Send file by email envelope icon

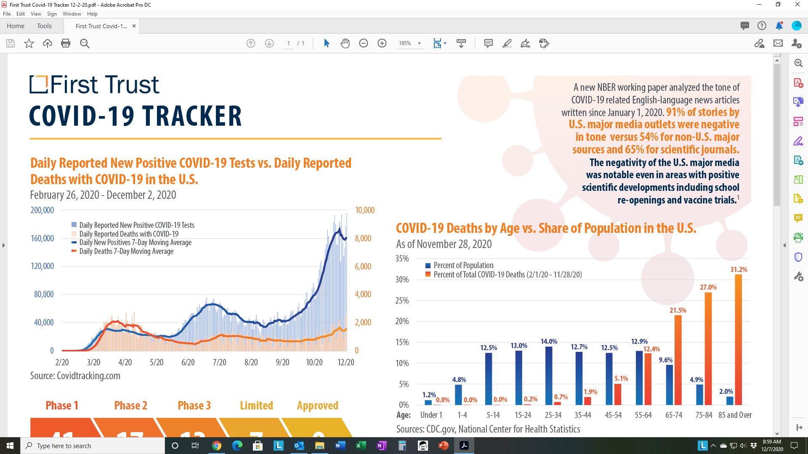coord(778,43)
